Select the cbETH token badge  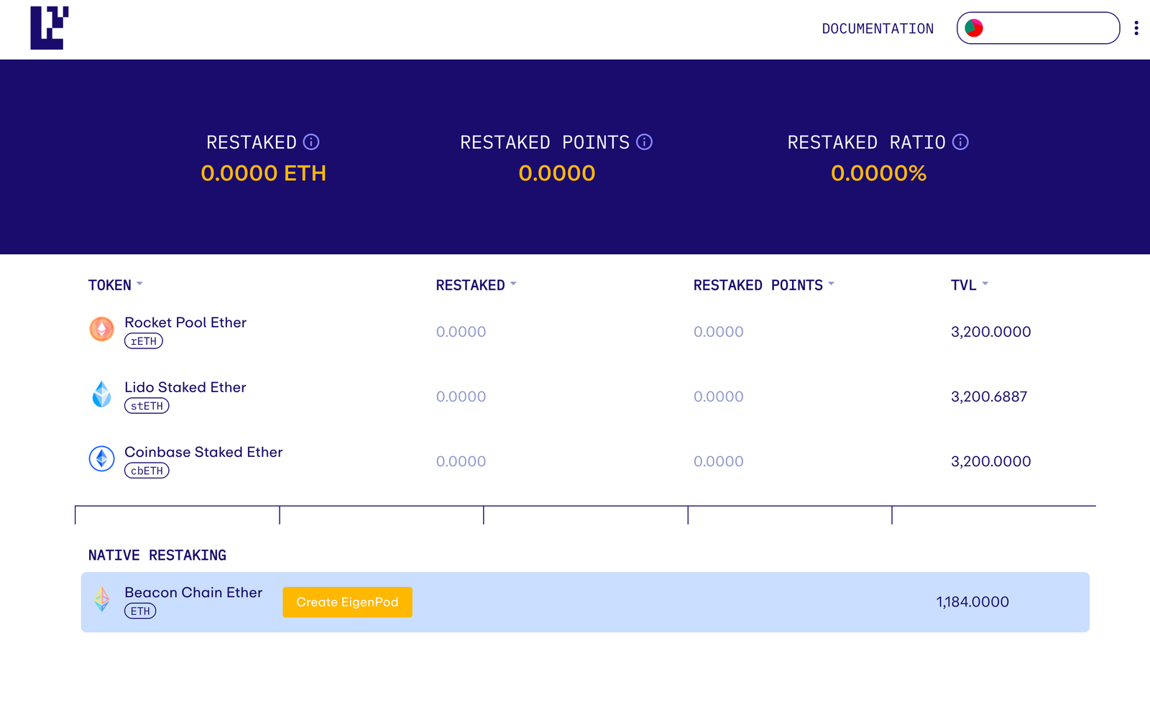point(147,471)
